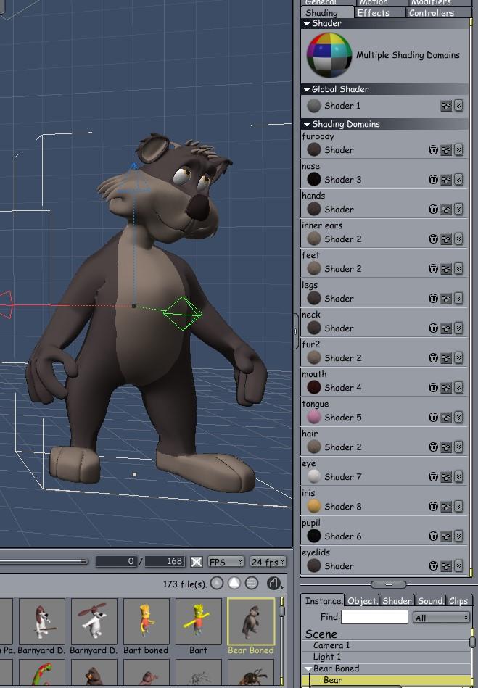Image resolution: width=478 pixels, height=688 pixels.
Task: Select the Object tab in the lower panel
Action: click(x=362, y=601)
